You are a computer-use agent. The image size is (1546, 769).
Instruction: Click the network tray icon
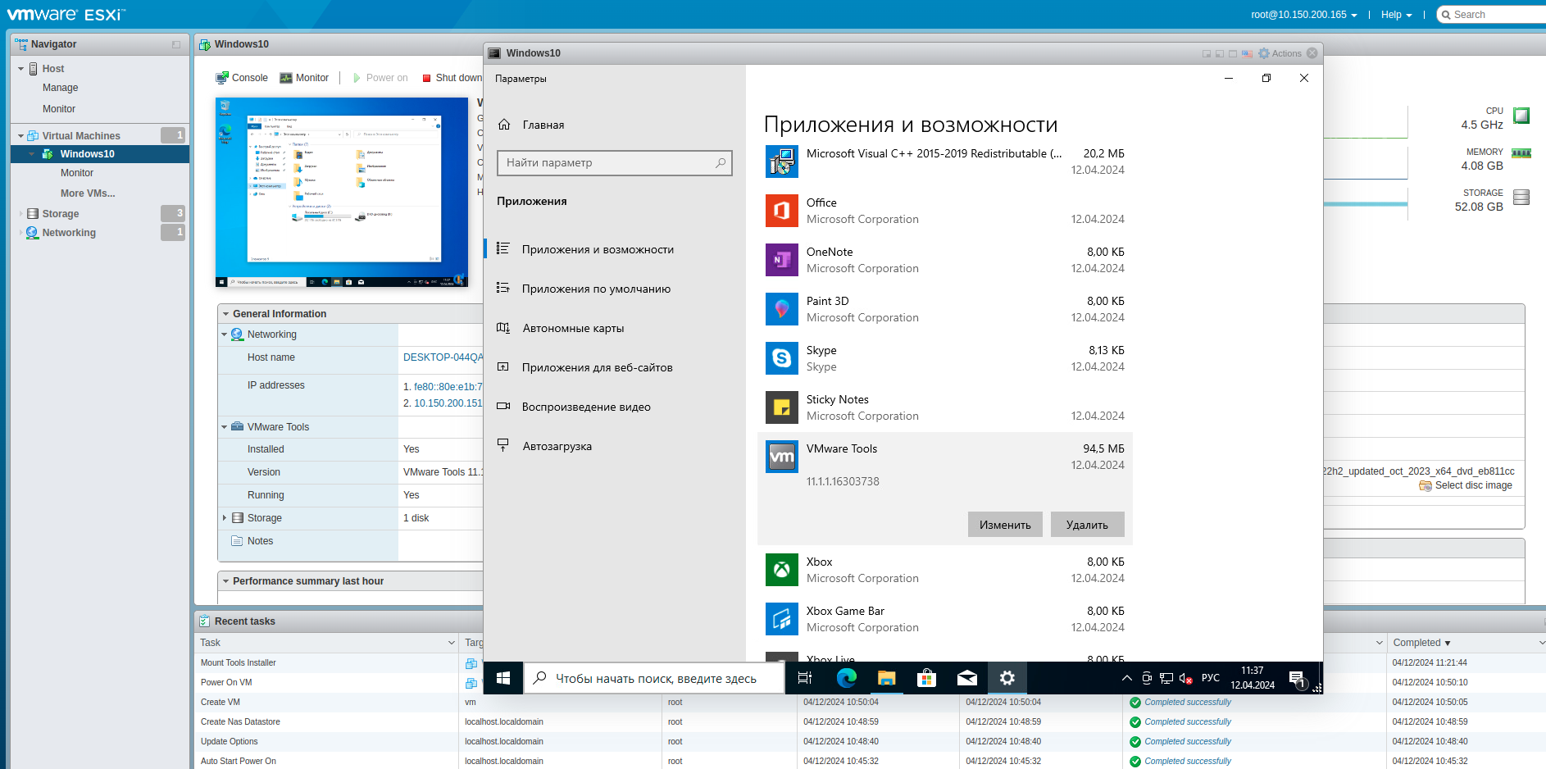pos(1166,679)
